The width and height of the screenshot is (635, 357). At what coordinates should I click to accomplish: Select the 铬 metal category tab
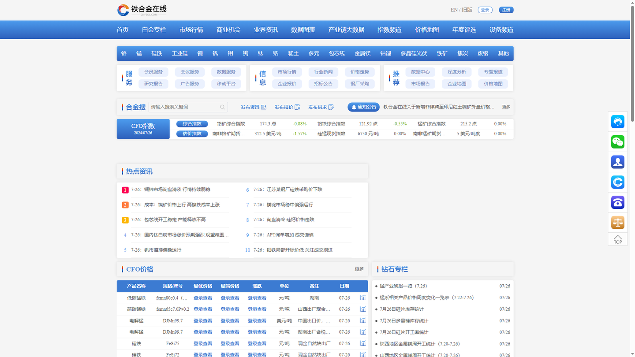pos(124,53)
